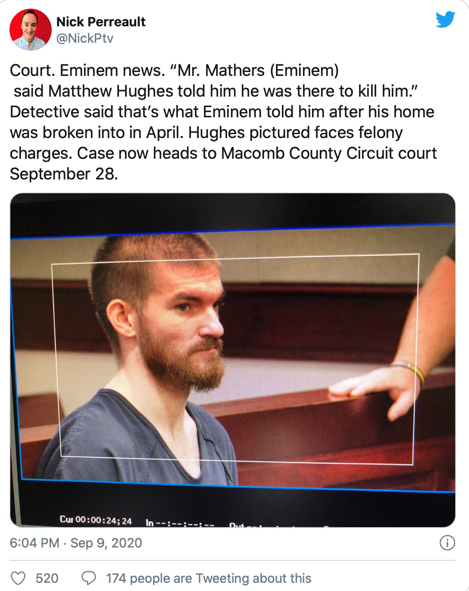This screenshot has width=469, height=591.
Task: Open the 6:04 PM · Sep 9, 2020 timestamp
Action: point(76,543)
